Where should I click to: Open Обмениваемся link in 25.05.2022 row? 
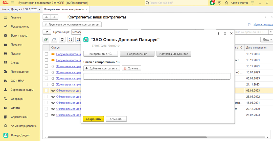click(69, 97)
